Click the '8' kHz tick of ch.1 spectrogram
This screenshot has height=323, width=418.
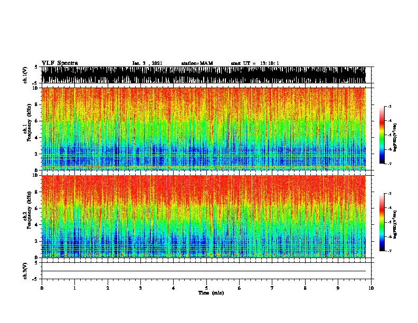[37, 104]
